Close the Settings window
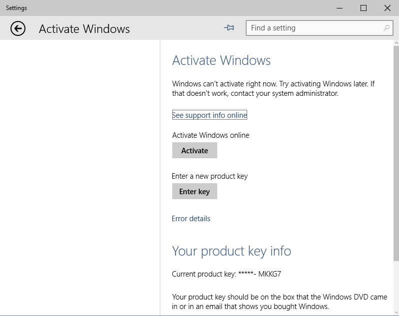The image size is (399, 316). (x=388, y=8)
